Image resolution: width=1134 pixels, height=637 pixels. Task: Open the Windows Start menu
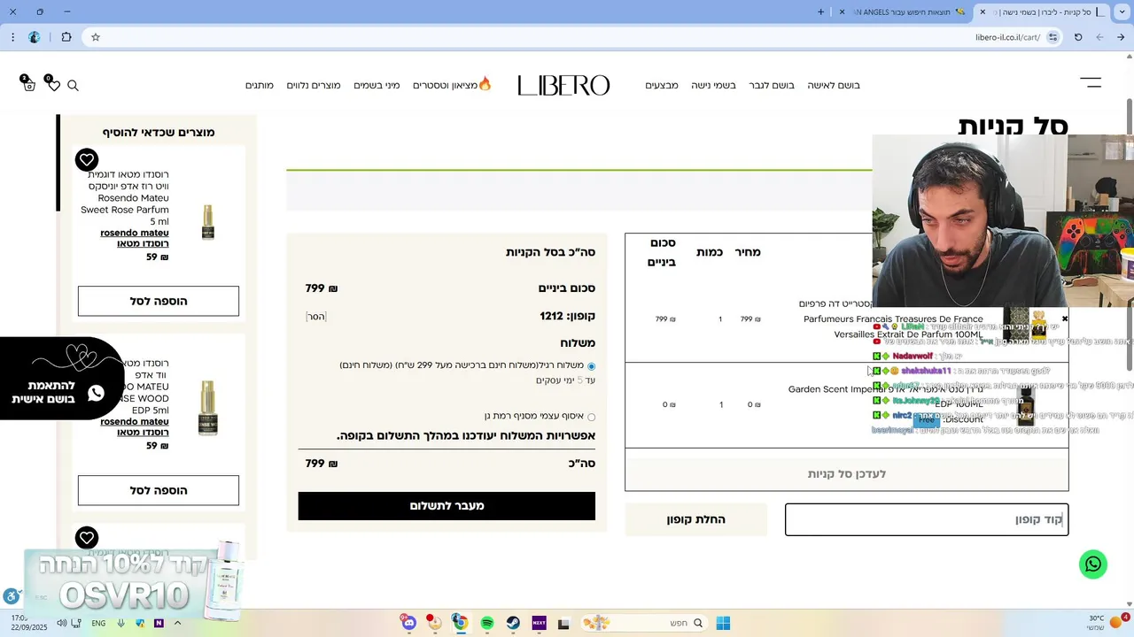point(723,623)
